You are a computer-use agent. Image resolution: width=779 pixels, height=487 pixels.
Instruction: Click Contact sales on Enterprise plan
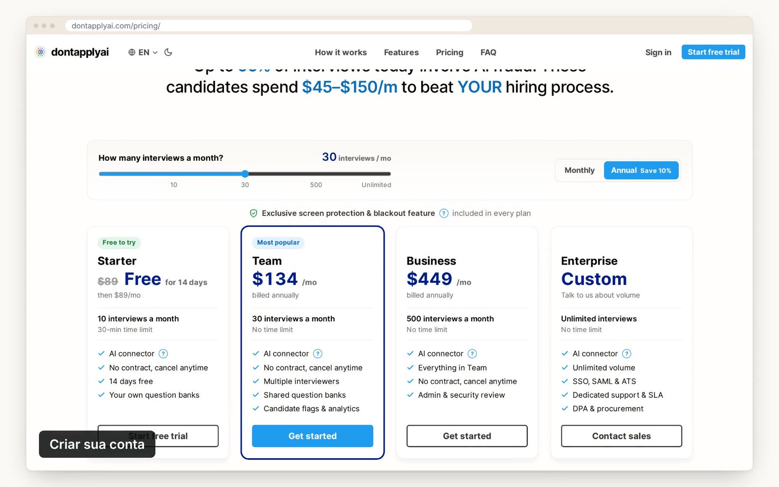tap(621, 436)
